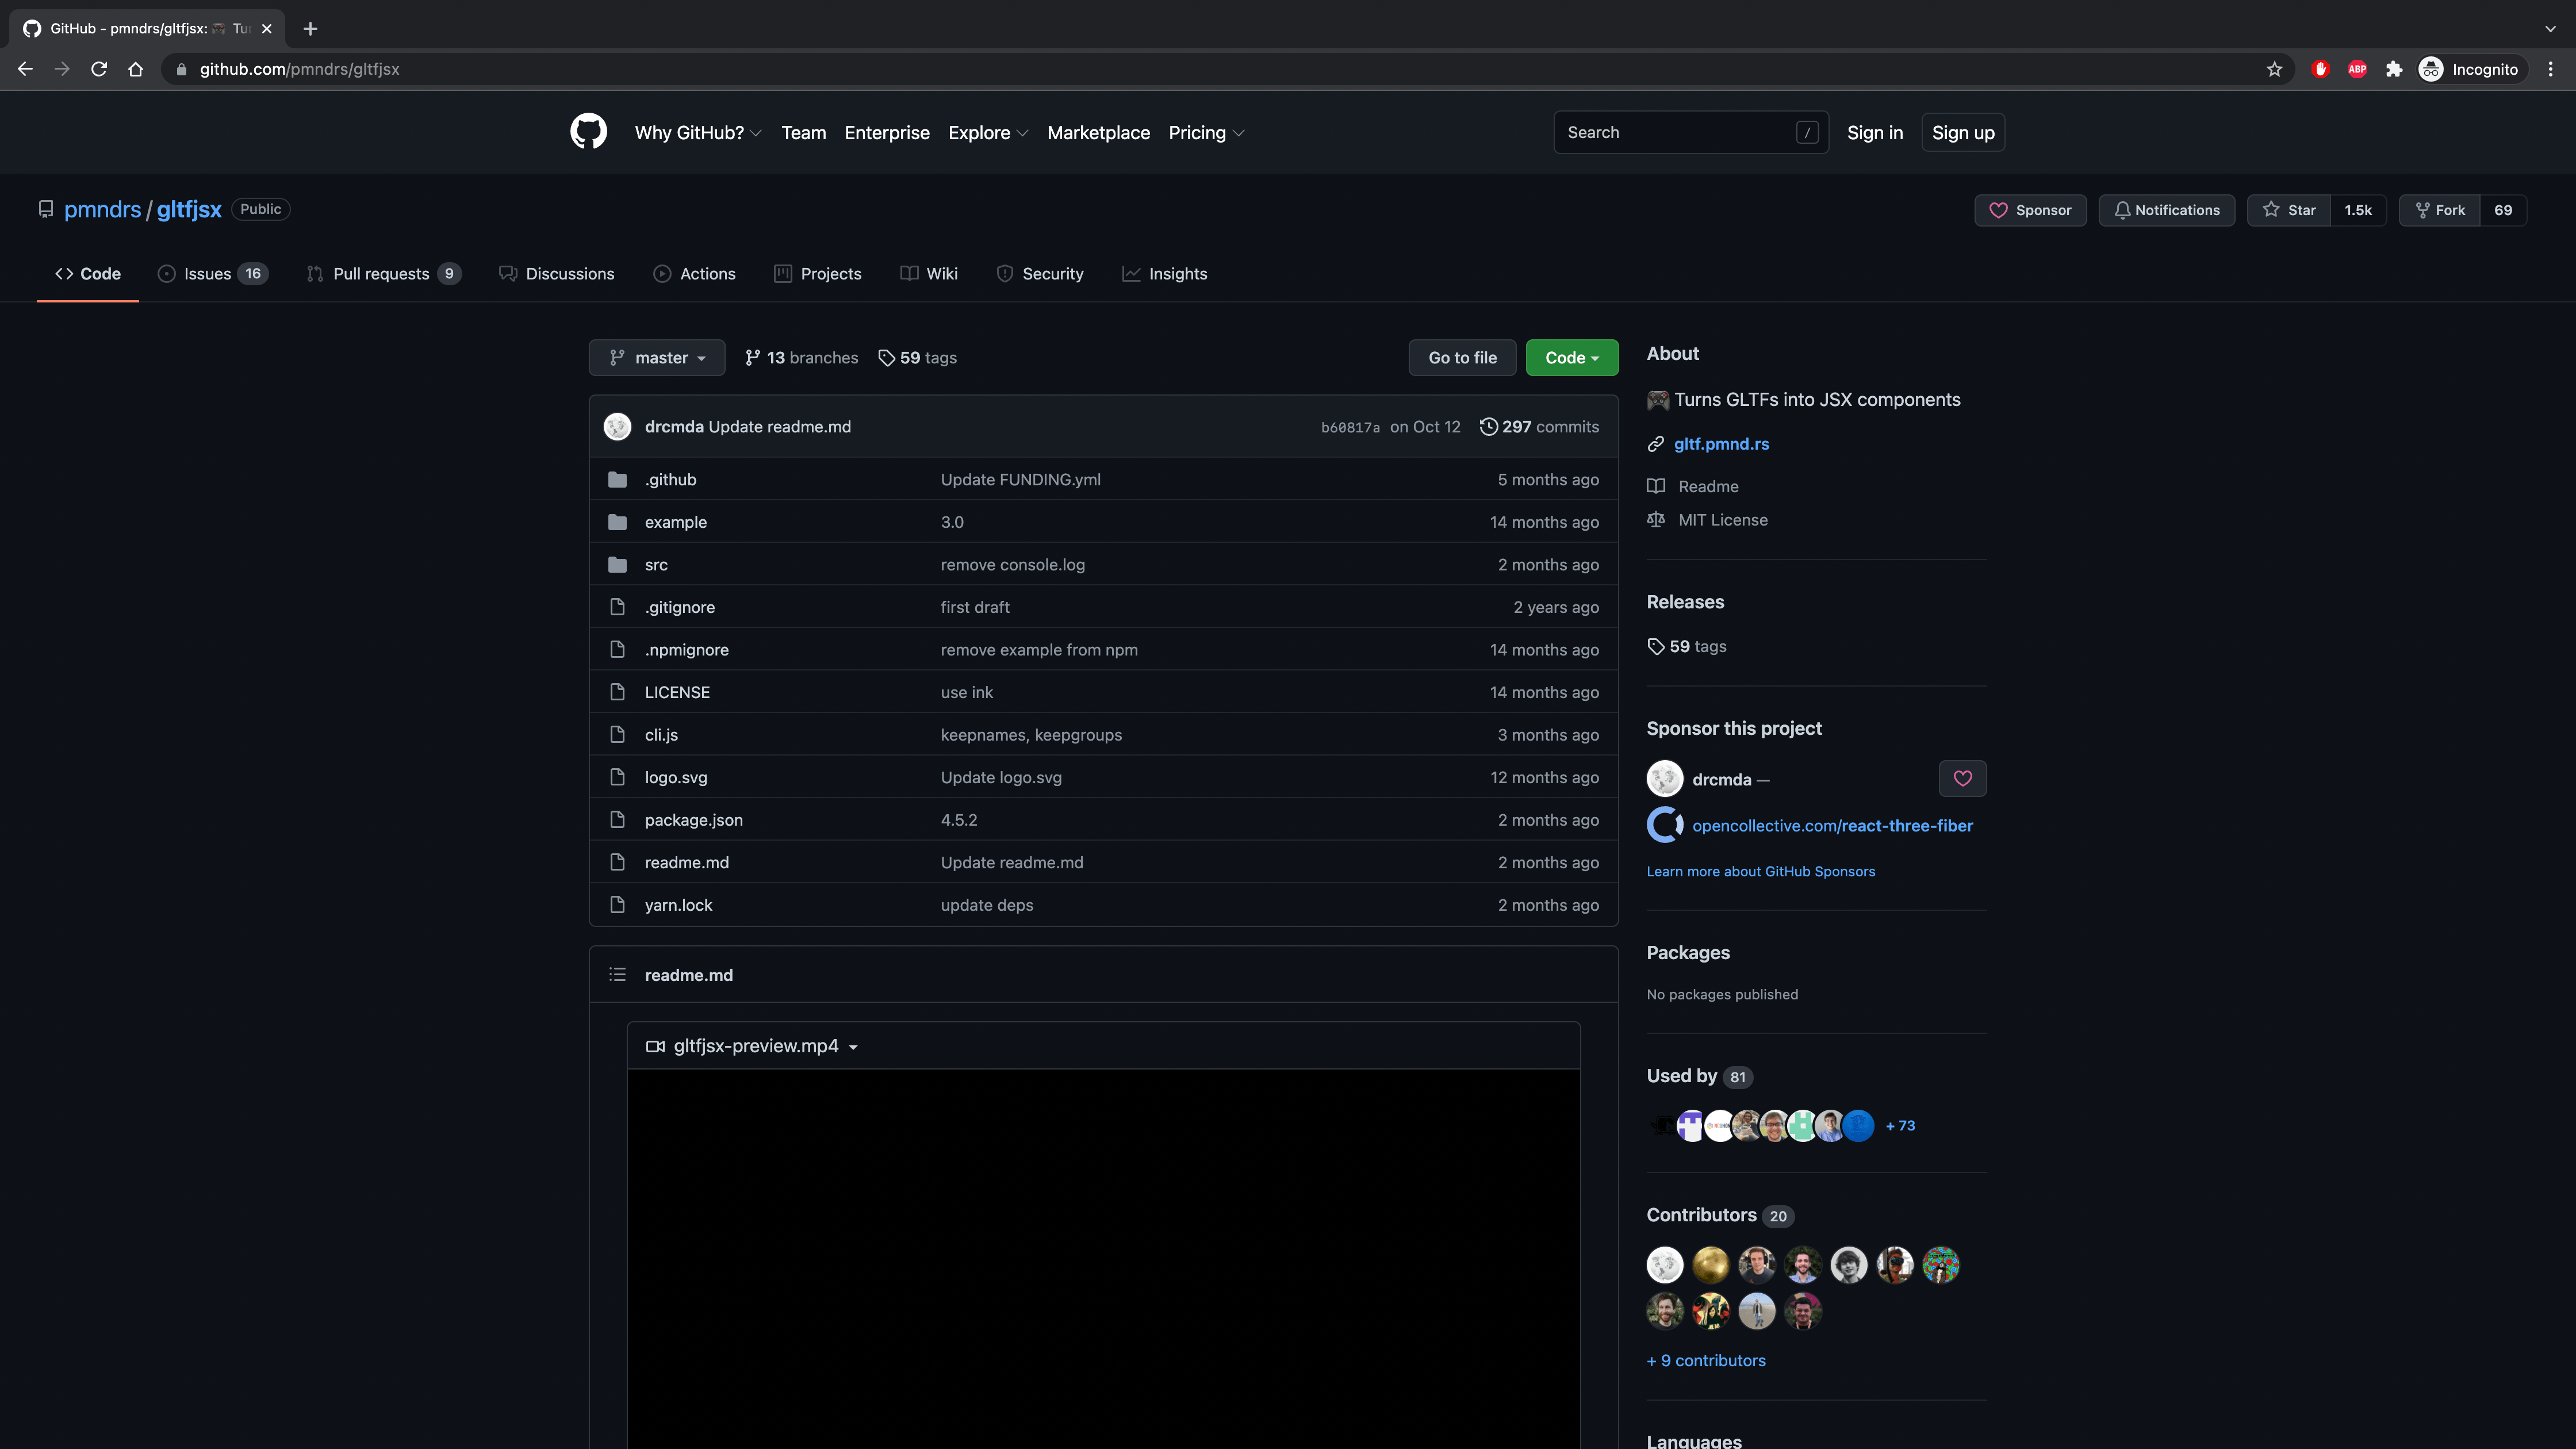2576x1449 pixels.
Task: Switch to the Issues tab
Action: [207, 273]
